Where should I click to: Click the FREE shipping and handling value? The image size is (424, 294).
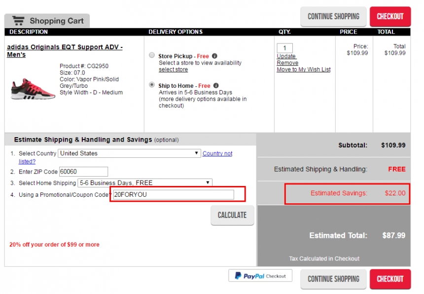click(x=397, y=169)
